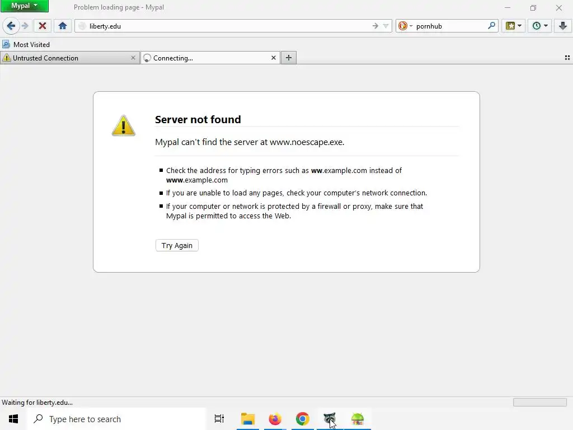Open the home page via house icon

pos(63,26)
